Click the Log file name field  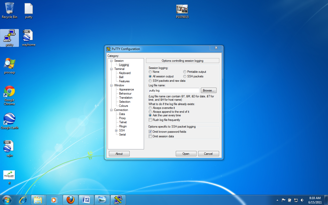(174, 90)
